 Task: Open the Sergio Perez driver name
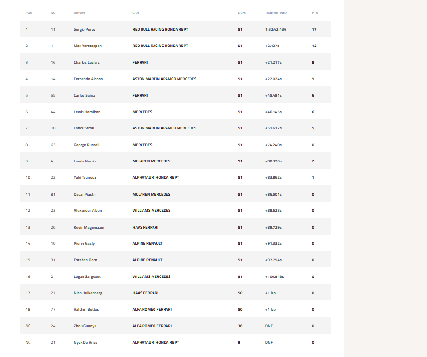(84, 30)
